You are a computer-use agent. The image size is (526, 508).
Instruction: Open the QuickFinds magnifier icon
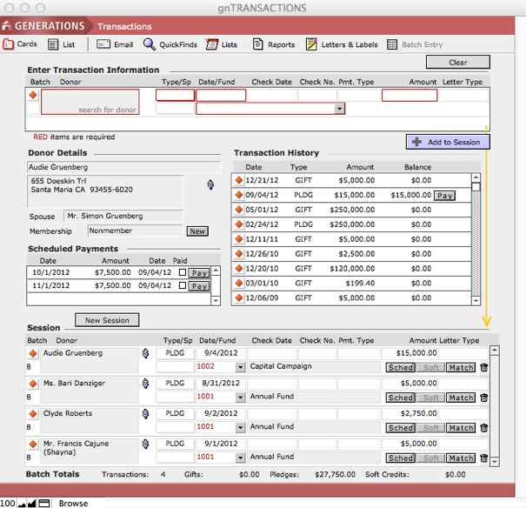[x=150, y=44]
